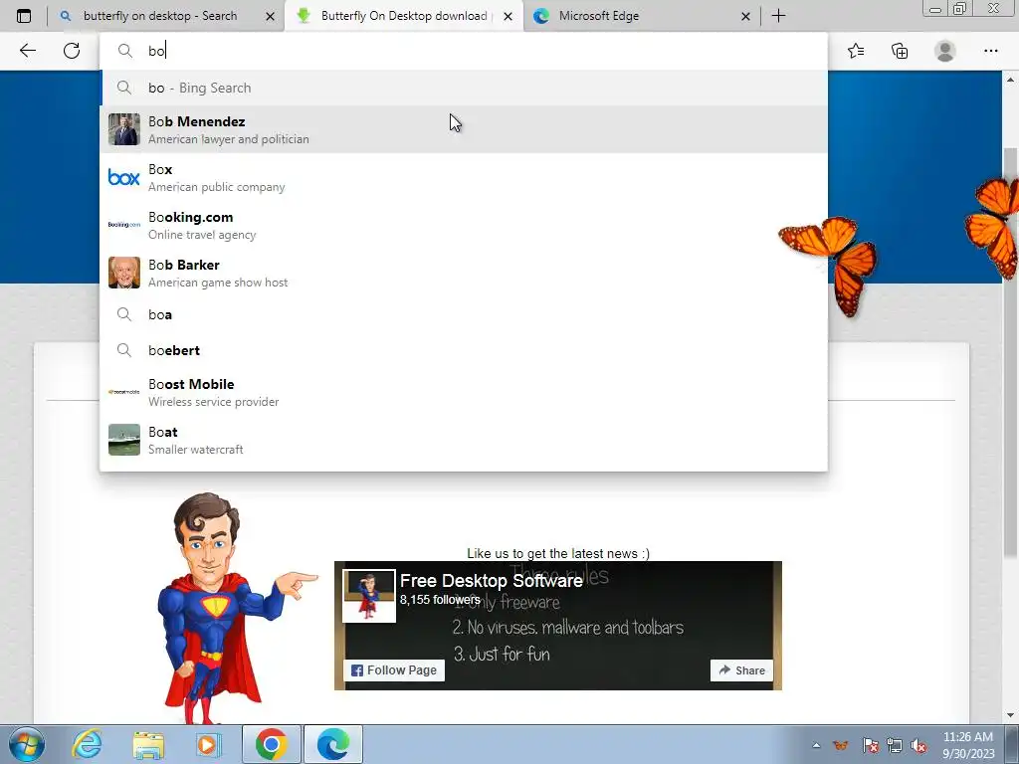
Task: Close the Butterfly On Desktop download tab
Action: pyautogui.click(x=509, y=16)
